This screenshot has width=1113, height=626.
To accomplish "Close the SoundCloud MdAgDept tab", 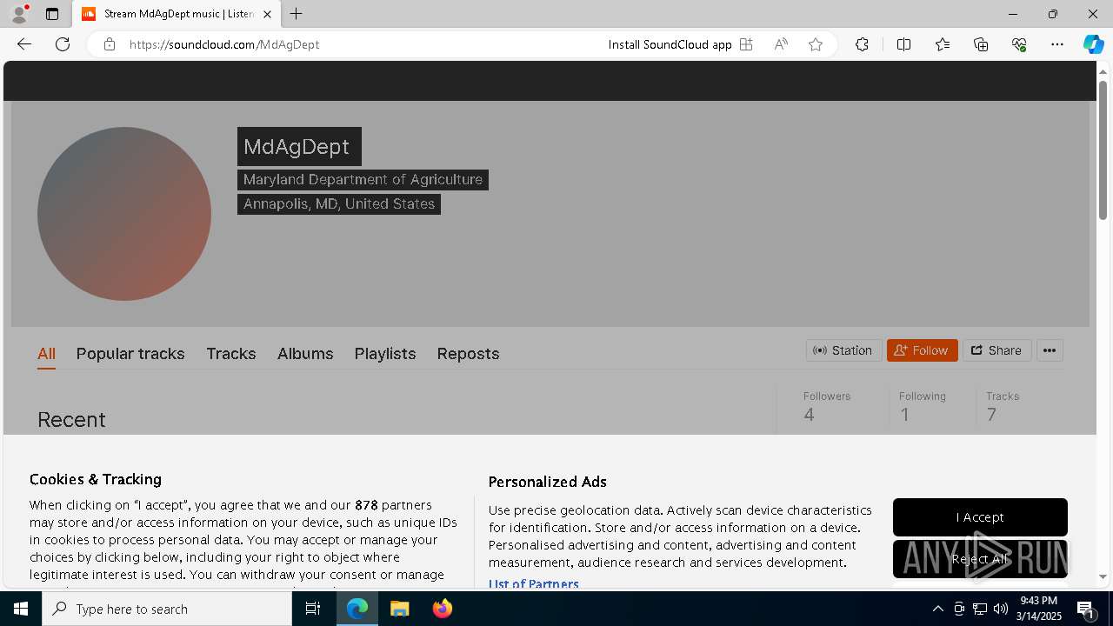I will point(267,14).
